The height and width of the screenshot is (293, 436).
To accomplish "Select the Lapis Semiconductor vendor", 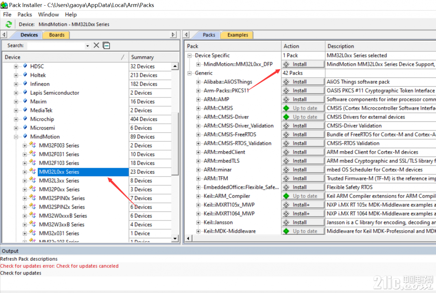I will (x=54, y=93).
